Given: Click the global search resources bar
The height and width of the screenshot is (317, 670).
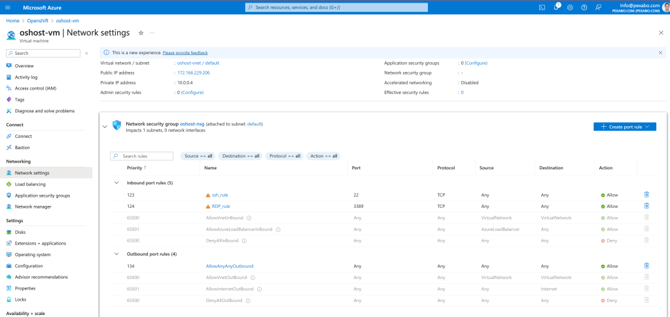Looking at the screenshot, I should pyautogui.click(x=336, y=7).
